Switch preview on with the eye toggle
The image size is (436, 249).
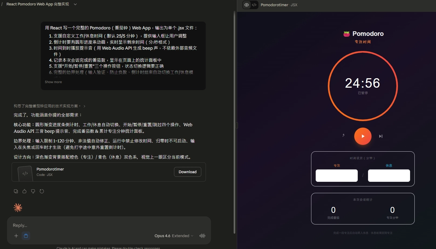[246, 5]
